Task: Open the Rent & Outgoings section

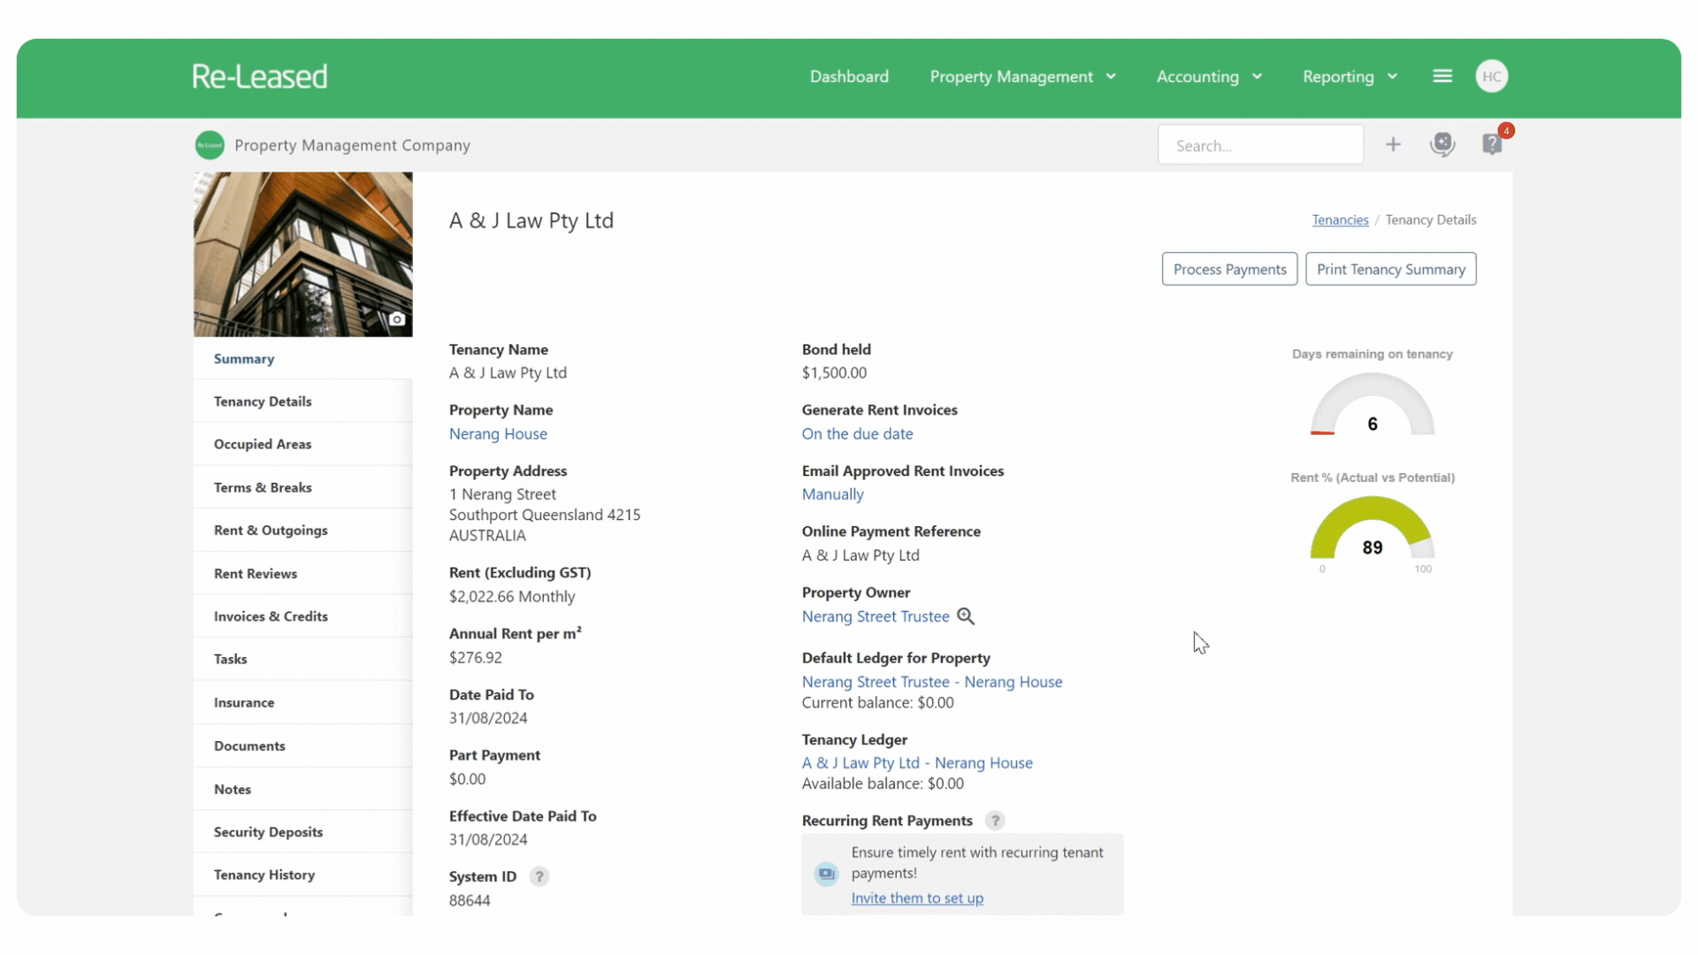Action: coord(271,530)
